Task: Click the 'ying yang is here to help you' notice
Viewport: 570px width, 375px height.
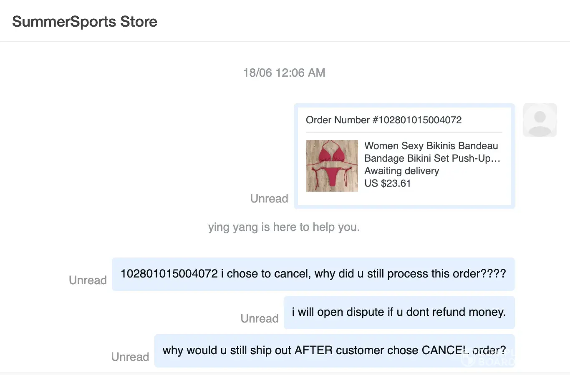Action: tap(284, 227)
